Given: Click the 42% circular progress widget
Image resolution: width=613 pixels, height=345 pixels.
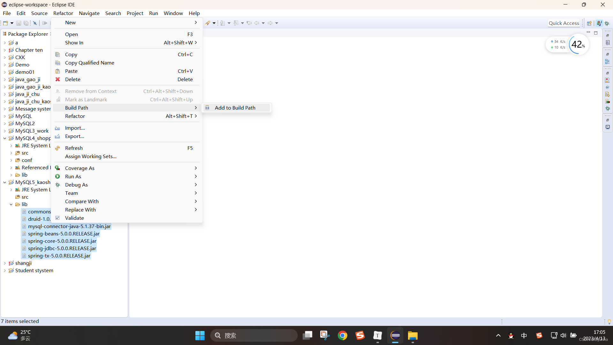Looking at the screenshot, I should tap(578, 44).
